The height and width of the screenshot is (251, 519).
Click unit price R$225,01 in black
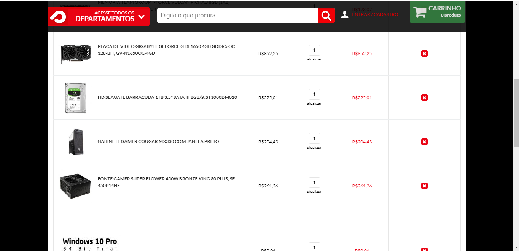(268, 98)
